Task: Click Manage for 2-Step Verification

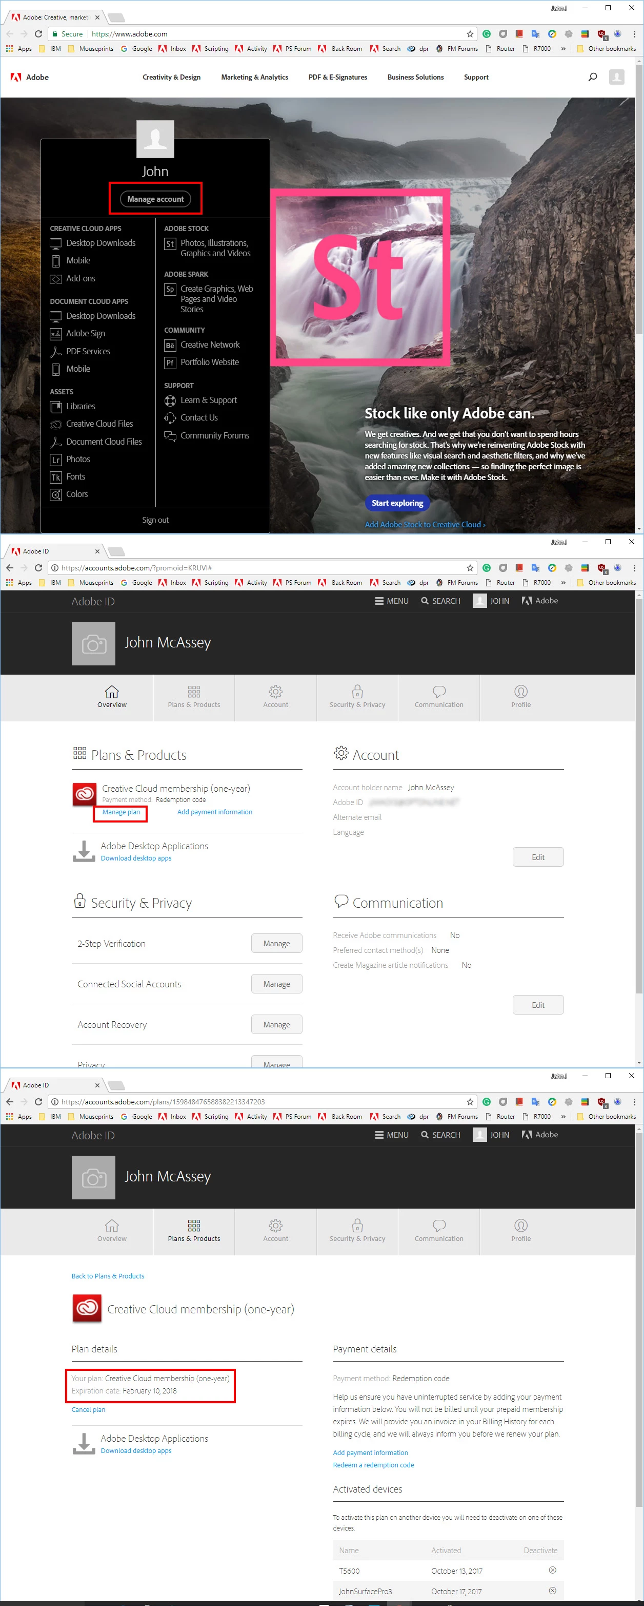Action: [x=276, y=943]
